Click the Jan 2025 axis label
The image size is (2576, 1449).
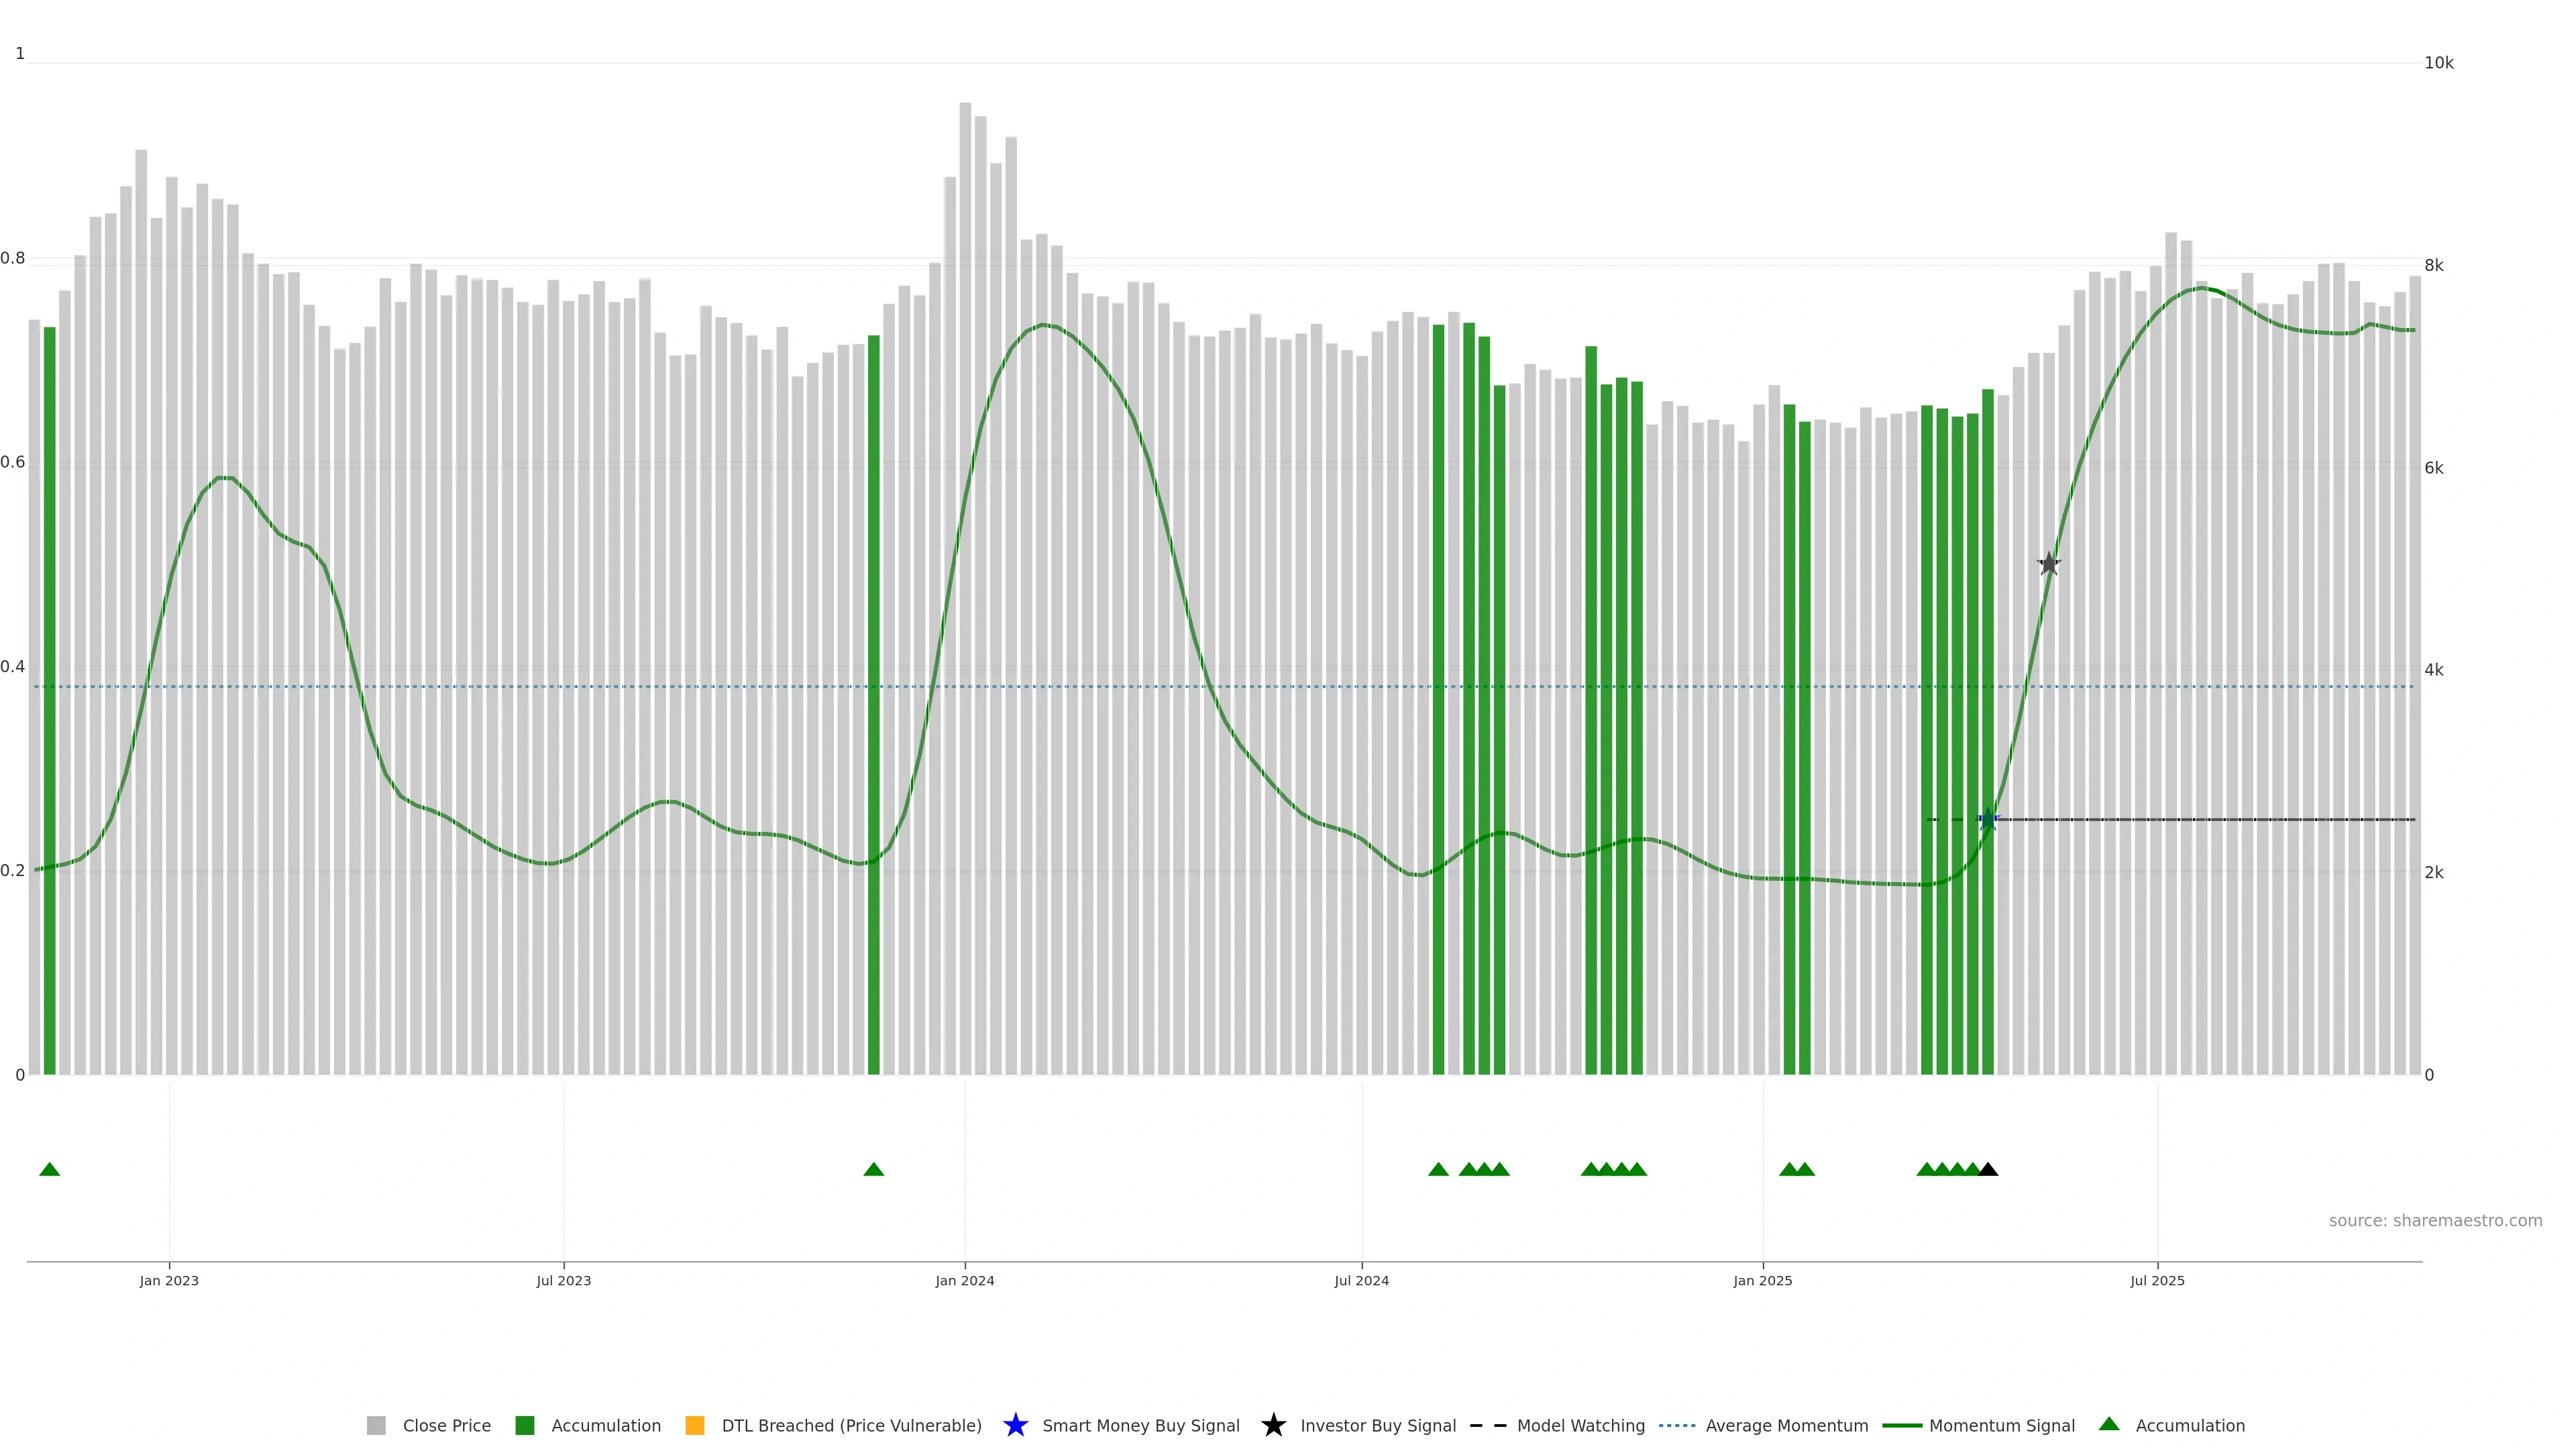coord(1762,1280)
